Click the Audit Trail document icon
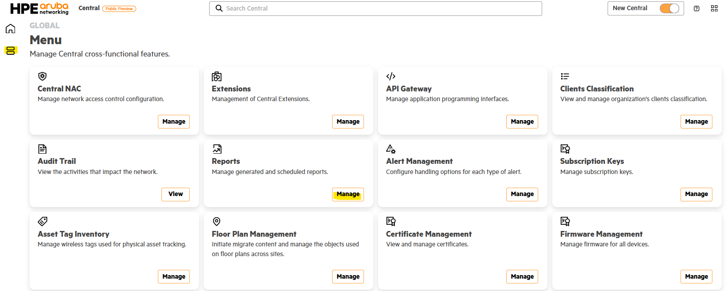Screen dimensions: 727x291 click(x=42, y=149)
